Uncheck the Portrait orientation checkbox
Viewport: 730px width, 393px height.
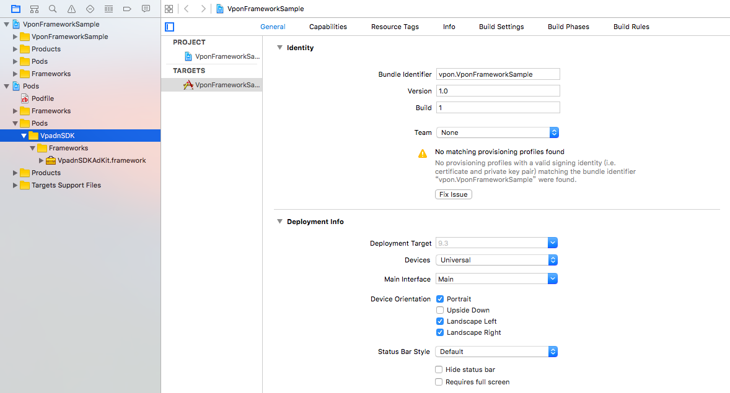pyautogui.click(x=440, y=299)
